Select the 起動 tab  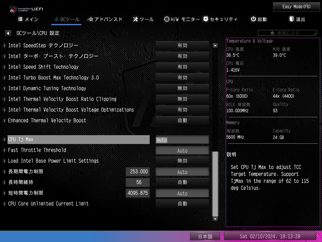coord(259,19)
